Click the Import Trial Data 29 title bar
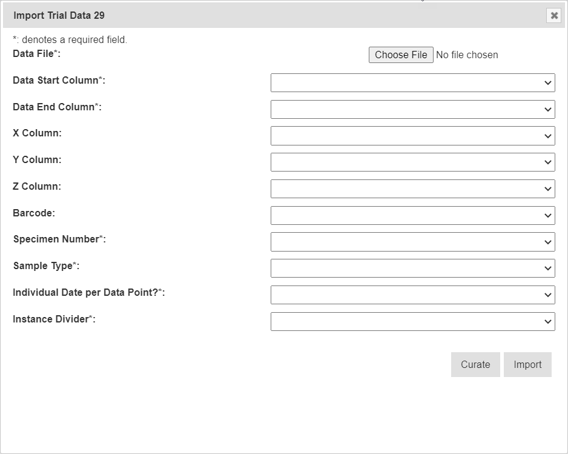The width and height of the screenshot is (568, 454). pyautogui.click(x=242, y=16)
